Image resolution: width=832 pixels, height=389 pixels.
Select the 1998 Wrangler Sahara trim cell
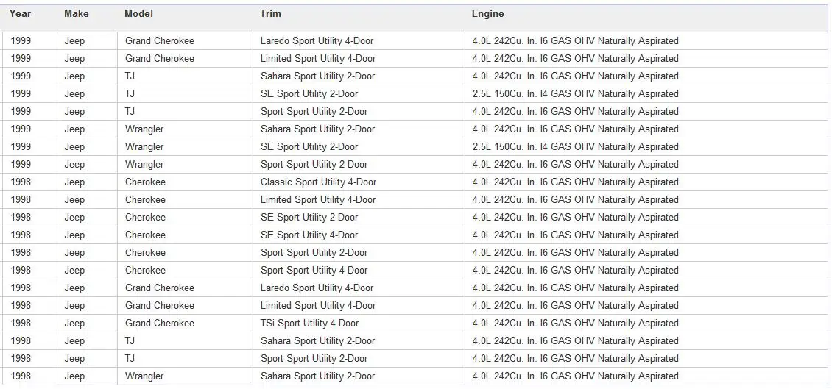[317, 376]
